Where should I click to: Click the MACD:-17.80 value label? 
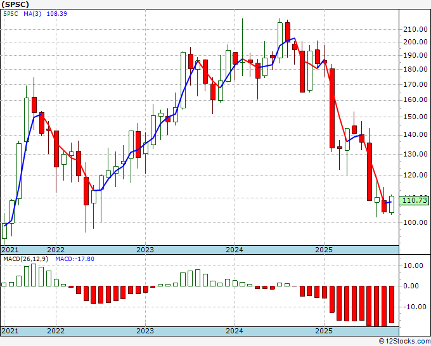click(x=75, y=259)
